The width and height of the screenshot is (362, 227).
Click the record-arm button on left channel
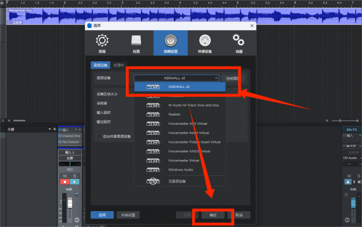click(x=65, y=182)
